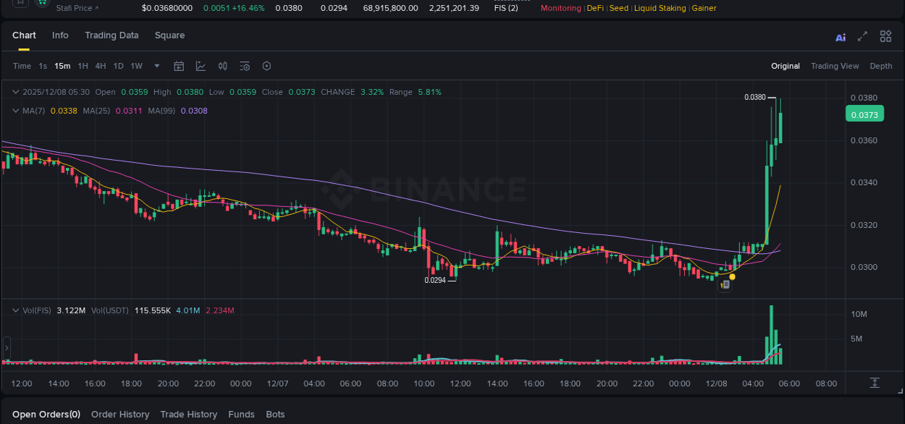Select the line chart style icon
905x424 pixels.
click(201, 66)
